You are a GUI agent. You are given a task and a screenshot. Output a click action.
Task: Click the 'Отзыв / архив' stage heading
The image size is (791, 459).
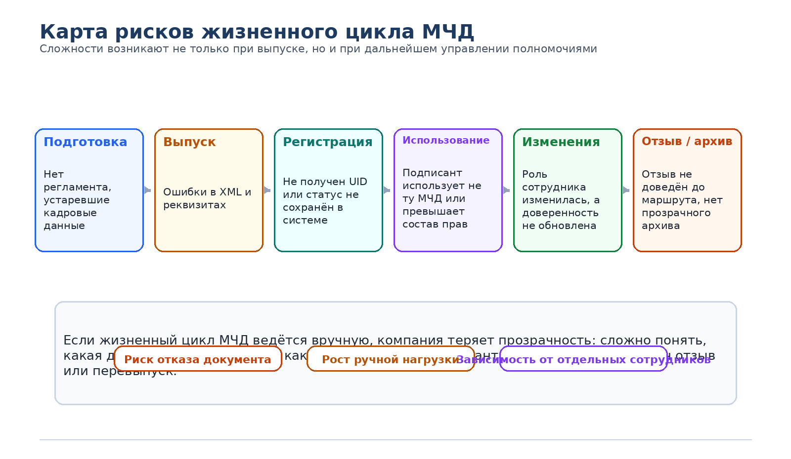click(687, 141)
